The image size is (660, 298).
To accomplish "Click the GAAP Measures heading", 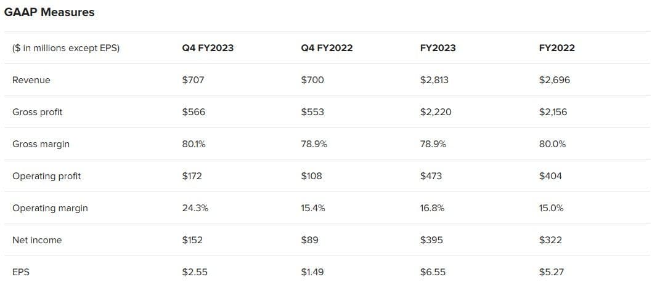I will [x=49, y=12].
